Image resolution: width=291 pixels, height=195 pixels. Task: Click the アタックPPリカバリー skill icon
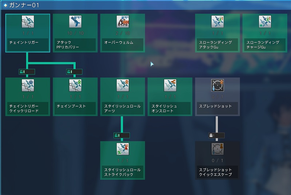pos(75,21)
